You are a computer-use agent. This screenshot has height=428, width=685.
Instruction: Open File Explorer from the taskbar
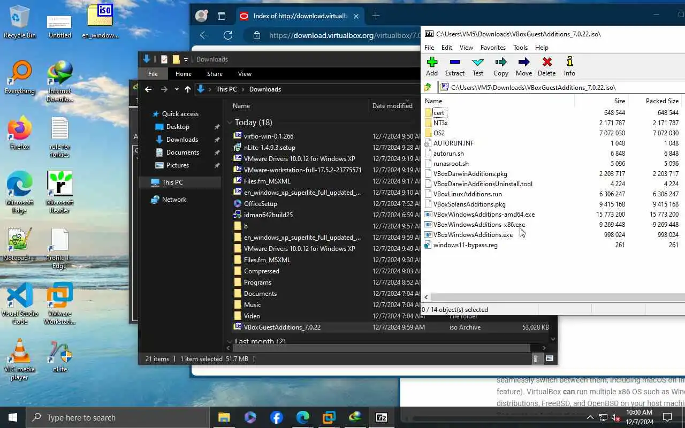pos(224,417)
